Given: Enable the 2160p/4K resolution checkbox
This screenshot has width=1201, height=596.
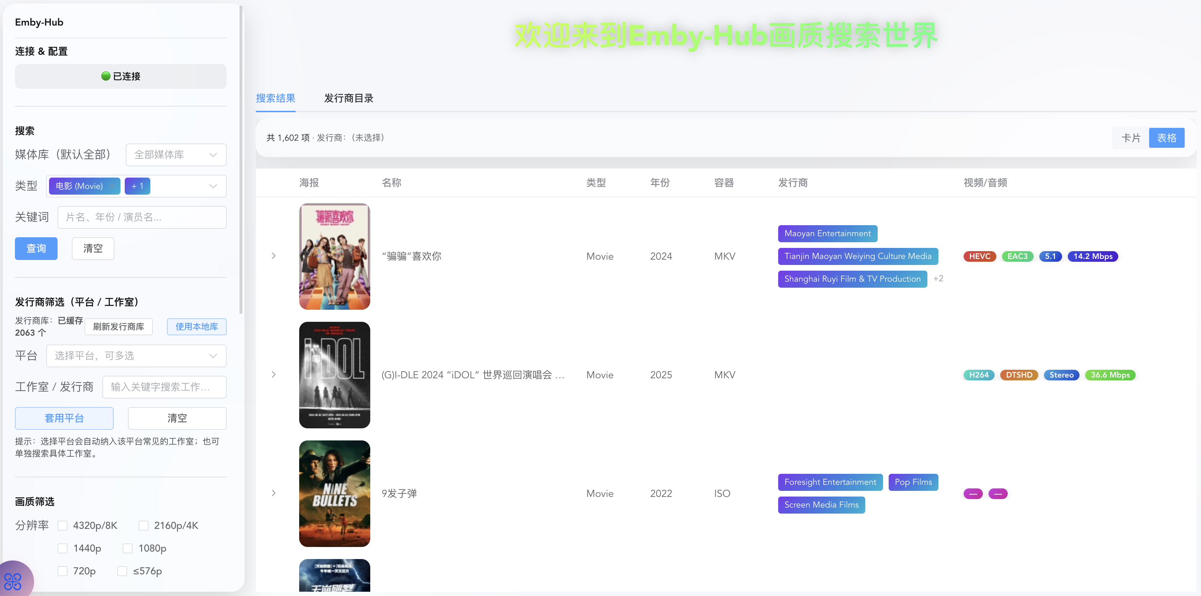Looking at the screenshot, I should 144,526.
